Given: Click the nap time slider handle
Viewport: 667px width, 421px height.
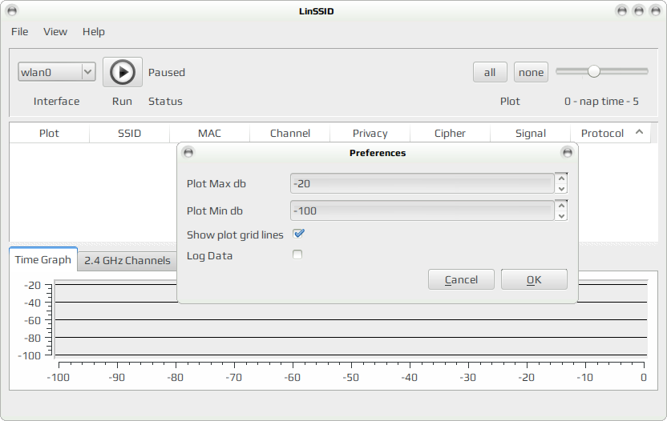Looking at the screenshot, I should coord(594,71).
